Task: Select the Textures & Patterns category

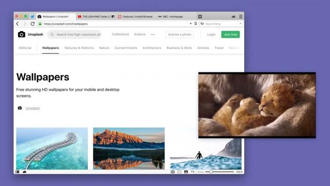Action: 79,48
